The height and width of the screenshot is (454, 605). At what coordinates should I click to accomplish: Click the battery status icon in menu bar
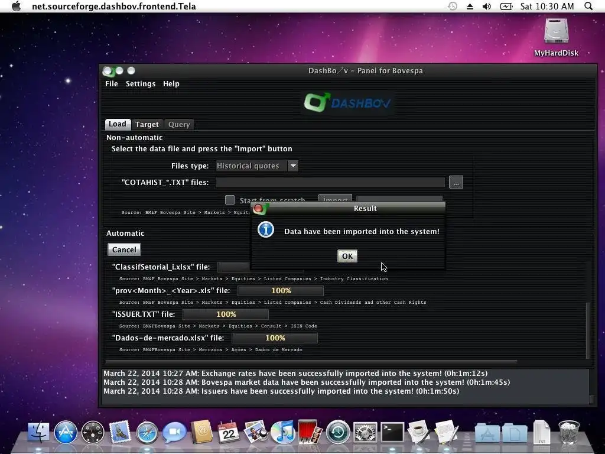click(506, 6)
